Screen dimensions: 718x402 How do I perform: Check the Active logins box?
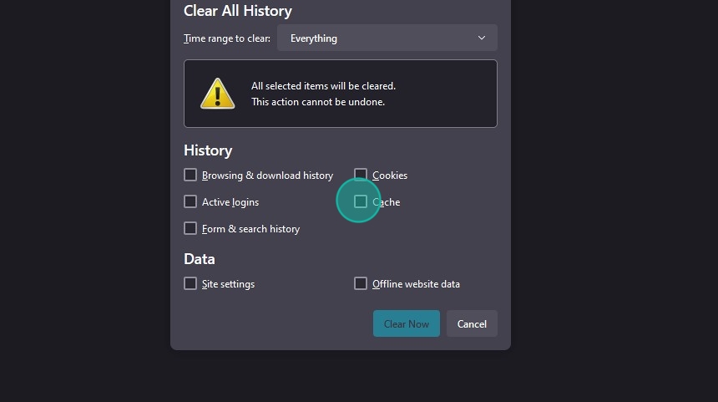click(190, 201)
